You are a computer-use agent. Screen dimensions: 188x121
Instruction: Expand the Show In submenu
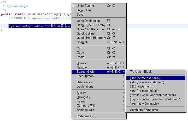[99, 42]
